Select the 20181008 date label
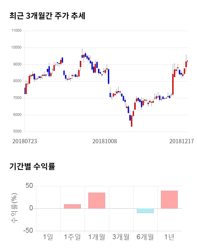Image resolution: width=197 pixels, height=249 pixels. (105, 141)
